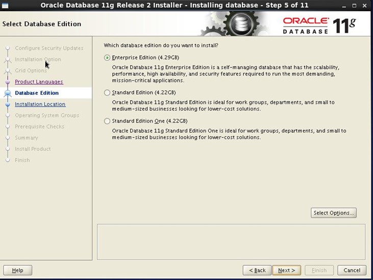Click the Installation Location step bullet
Image resolution: width=373 pixels, height=280 pixels.
(x=8, y=104)
